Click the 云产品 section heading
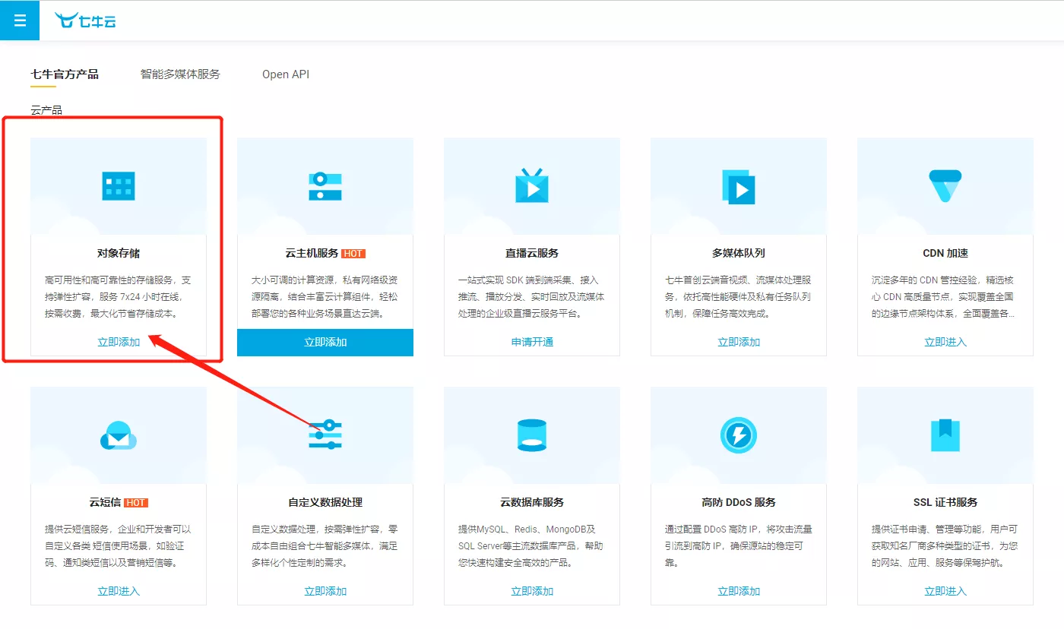Viewport: 1064px width, 629px height. [46, 110]
